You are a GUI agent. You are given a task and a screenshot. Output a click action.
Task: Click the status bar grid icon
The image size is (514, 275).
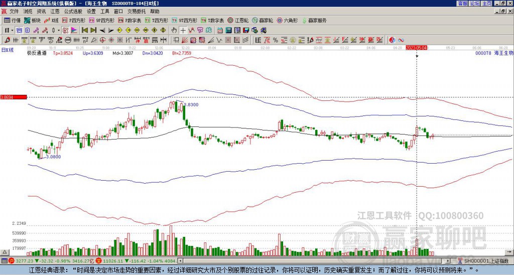pyautogui.click(x=4, y=261)
